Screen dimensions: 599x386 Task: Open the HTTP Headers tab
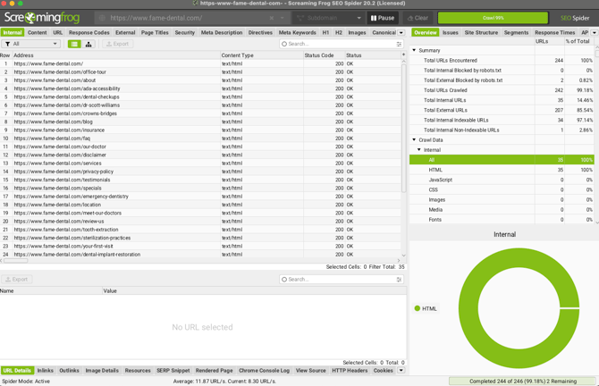pos(350,370)
